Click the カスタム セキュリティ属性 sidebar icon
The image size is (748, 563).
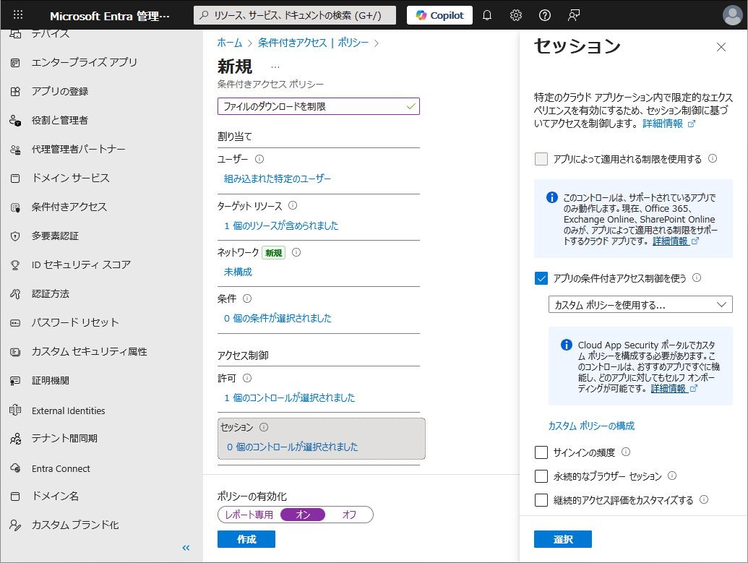pos(15,352)
